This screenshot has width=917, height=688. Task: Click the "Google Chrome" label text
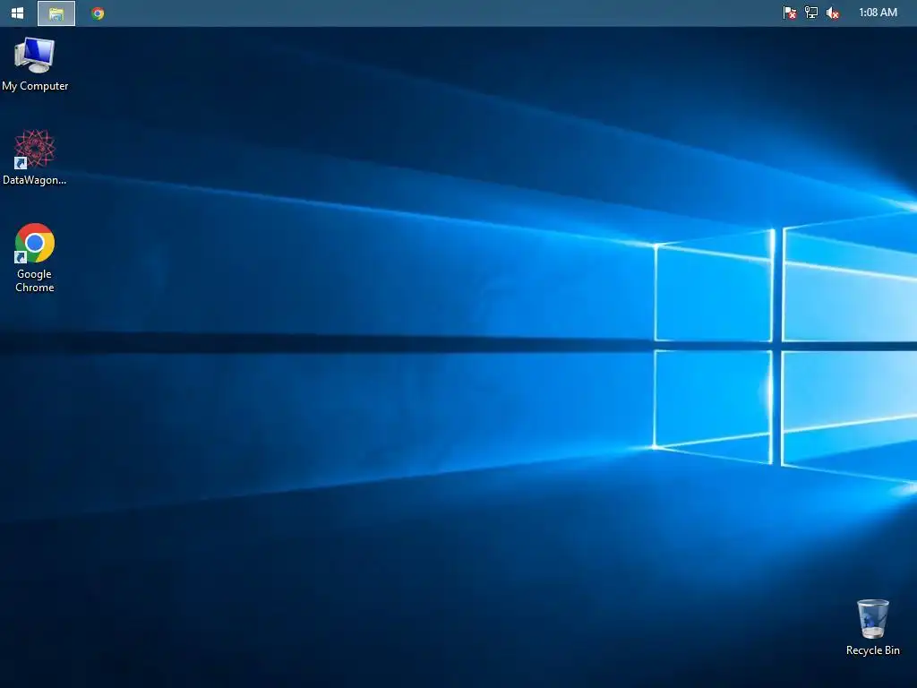35,280
